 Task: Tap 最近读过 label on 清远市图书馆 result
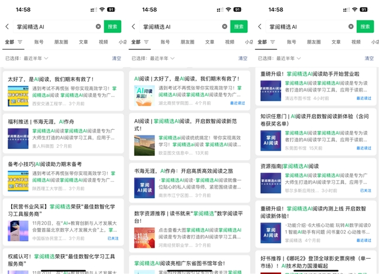(x=364, y=98)
